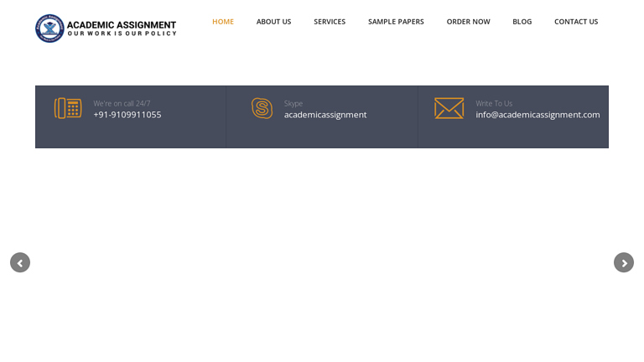The image size is (644, 362).
Task: Navigate to Contact Us
Action: tap(576, 22)
